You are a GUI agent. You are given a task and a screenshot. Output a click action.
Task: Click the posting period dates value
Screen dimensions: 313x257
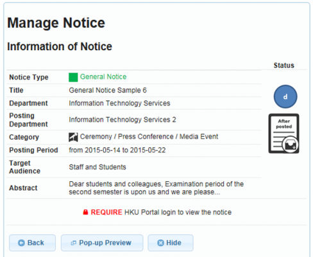[x=117, y=150]
